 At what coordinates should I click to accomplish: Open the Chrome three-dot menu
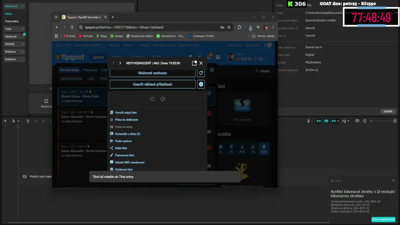point(273,27)
